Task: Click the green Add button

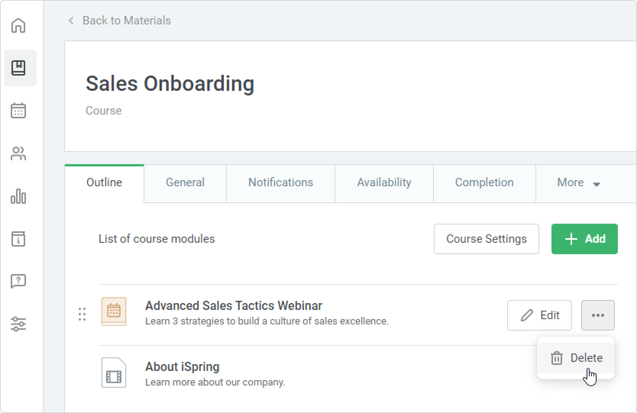Action: click(584, 239)
